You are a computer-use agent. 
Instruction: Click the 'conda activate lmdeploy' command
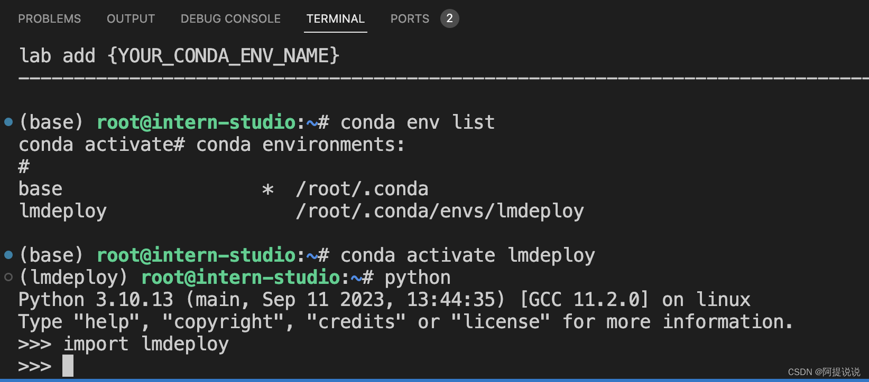[x=468, y=255]
